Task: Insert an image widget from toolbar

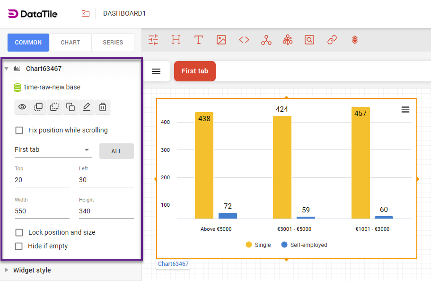Action: click(221, 40)
